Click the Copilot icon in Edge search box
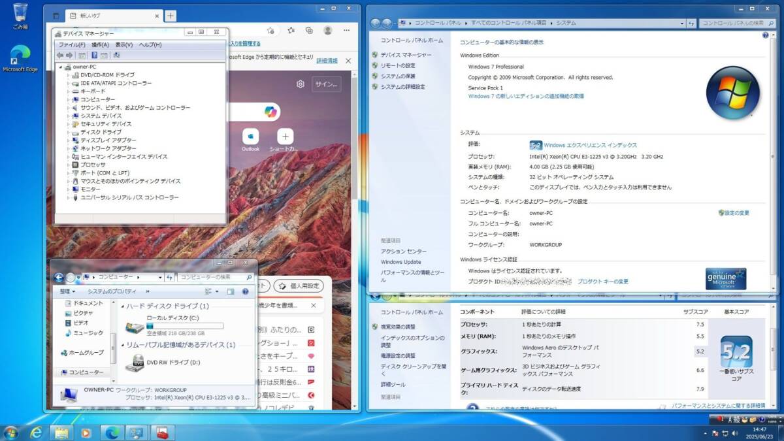Viewport: 784px width, 441px height. pyautogui.click(x=270, y=112)
